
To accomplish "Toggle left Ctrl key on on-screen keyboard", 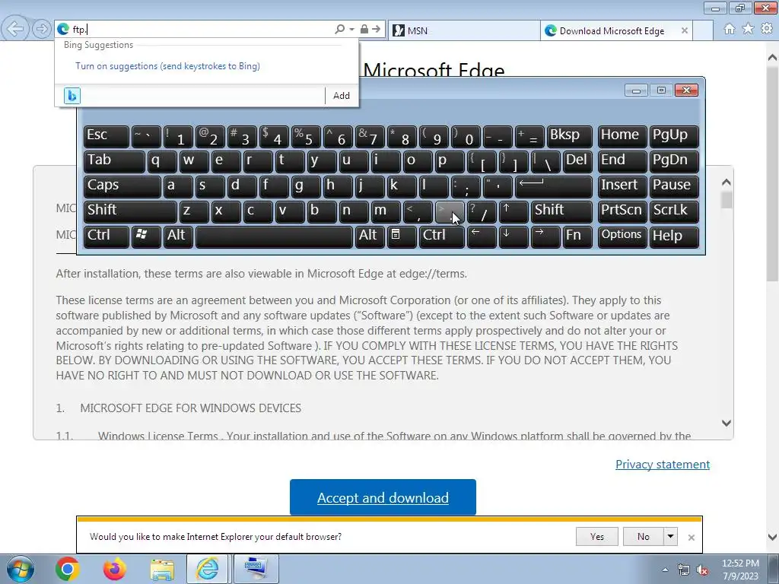I will point(107,236).
